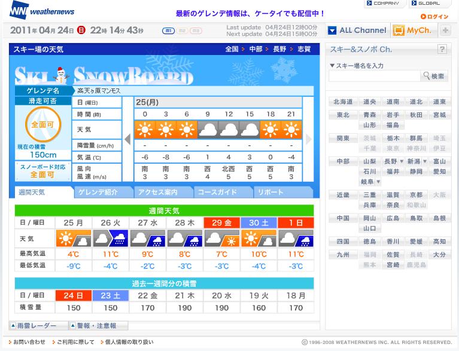459x351 pixels.
Task: Click weekly weather icon for 29 金
Action: click(221, 239)
